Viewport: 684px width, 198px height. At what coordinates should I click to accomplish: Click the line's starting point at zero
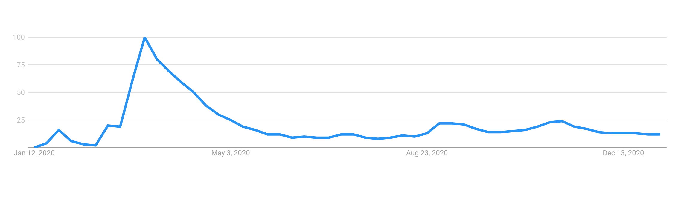coord(35,147)
